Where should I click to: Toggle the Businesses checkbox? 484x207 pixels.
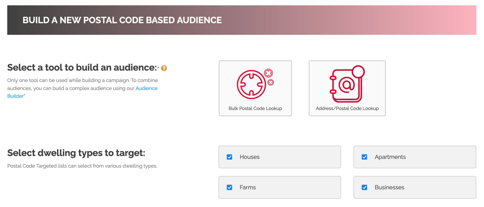[364, 187]
